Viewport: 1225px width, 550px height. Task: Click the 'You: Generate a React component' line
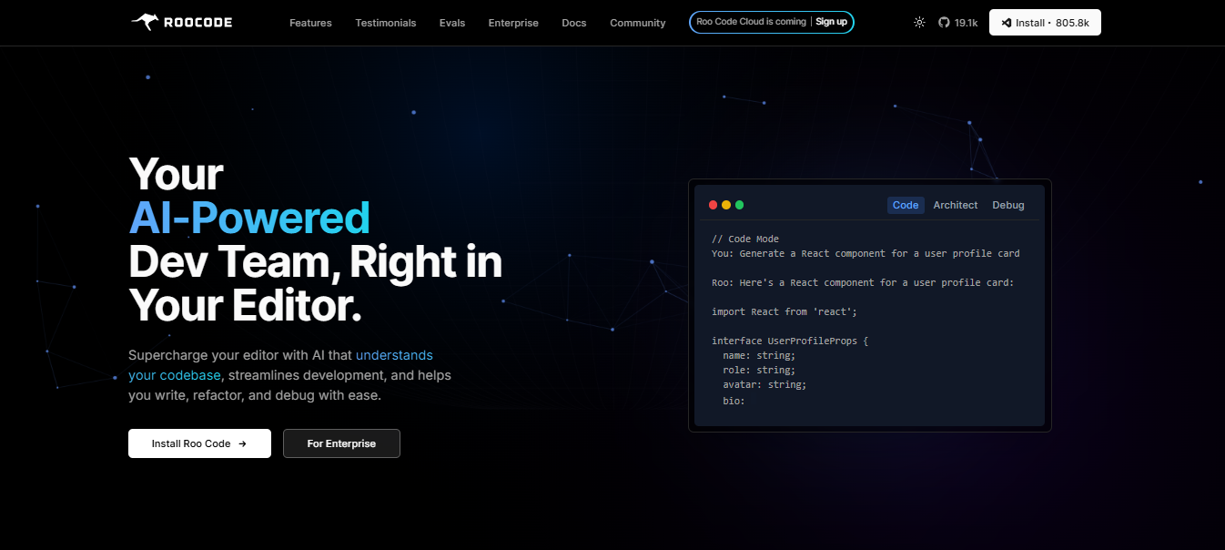pos(866,253)
